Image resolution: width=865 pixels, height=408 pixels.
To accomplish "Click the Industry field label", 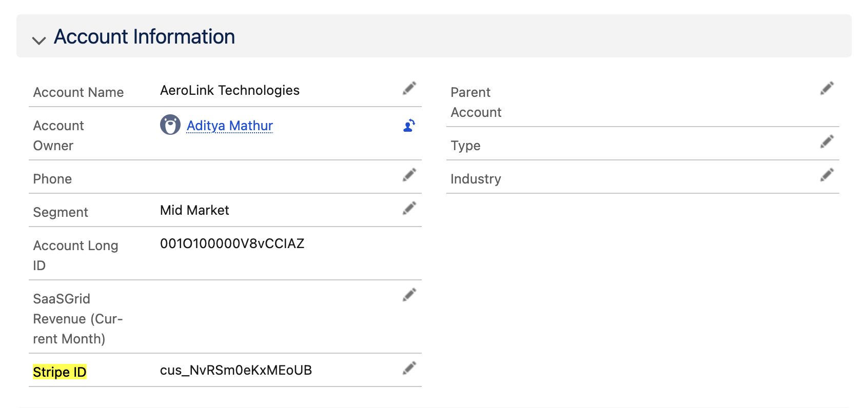I will 476,179.
